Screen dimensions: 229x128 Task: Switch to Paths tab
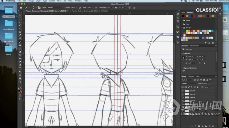click(197, 76)
